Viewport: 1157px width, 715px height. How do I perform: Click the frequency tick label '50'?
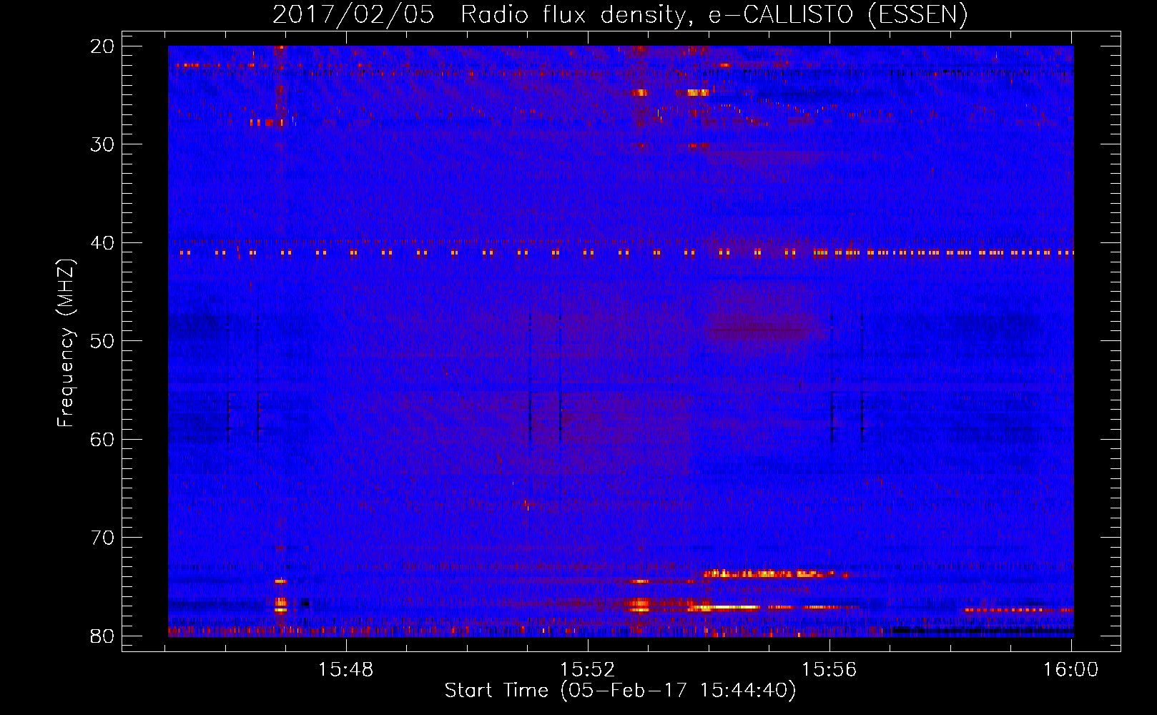pos(103,341)
